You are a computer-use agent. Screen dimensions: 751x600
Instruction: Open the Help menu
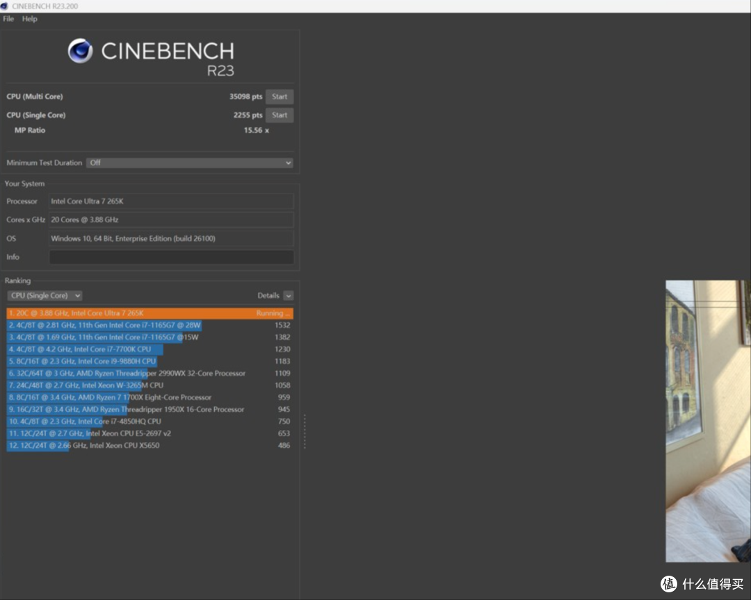pos(29,19)
